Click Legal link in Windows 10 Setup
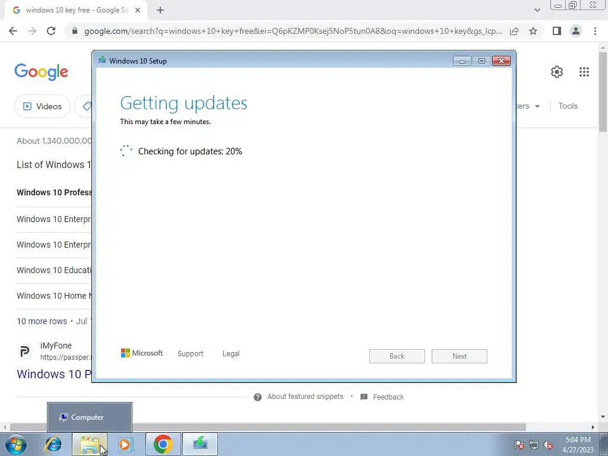The image size is (608, 456). (231, 354)
